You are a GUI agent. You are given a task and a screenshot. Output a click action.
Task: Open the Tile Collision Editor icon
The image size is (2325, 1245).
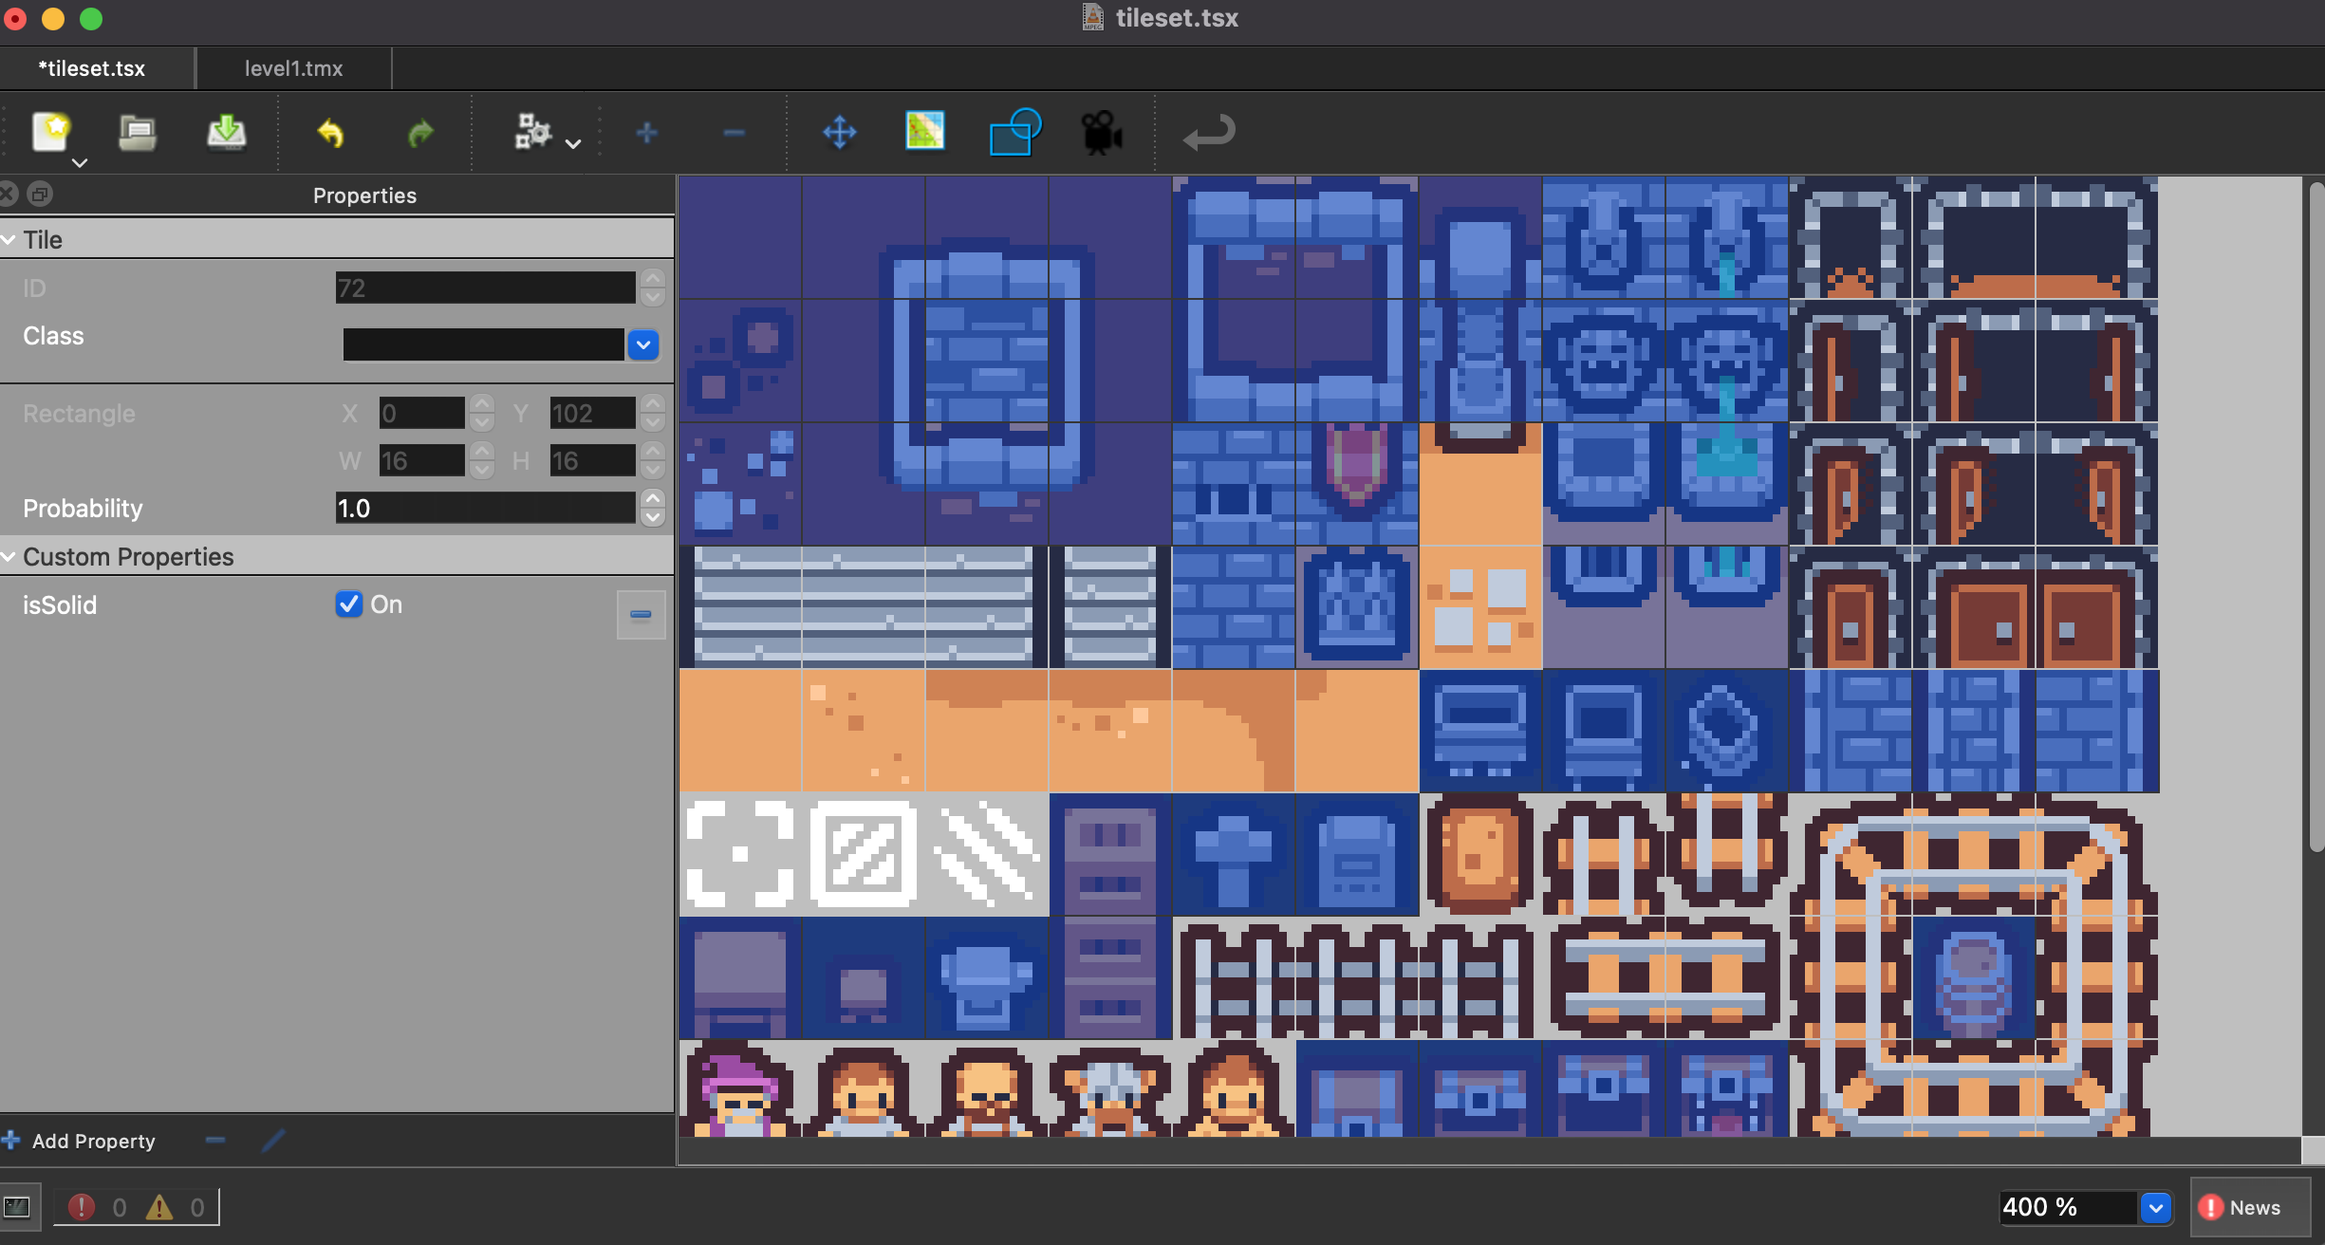click(x=1014, y=131)
